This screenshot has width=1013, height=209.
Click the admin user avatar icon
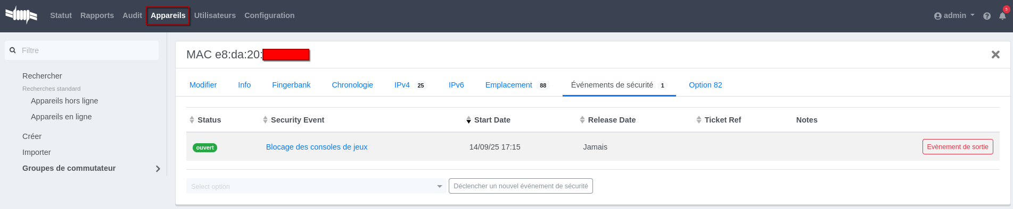(x=938, y=16)
